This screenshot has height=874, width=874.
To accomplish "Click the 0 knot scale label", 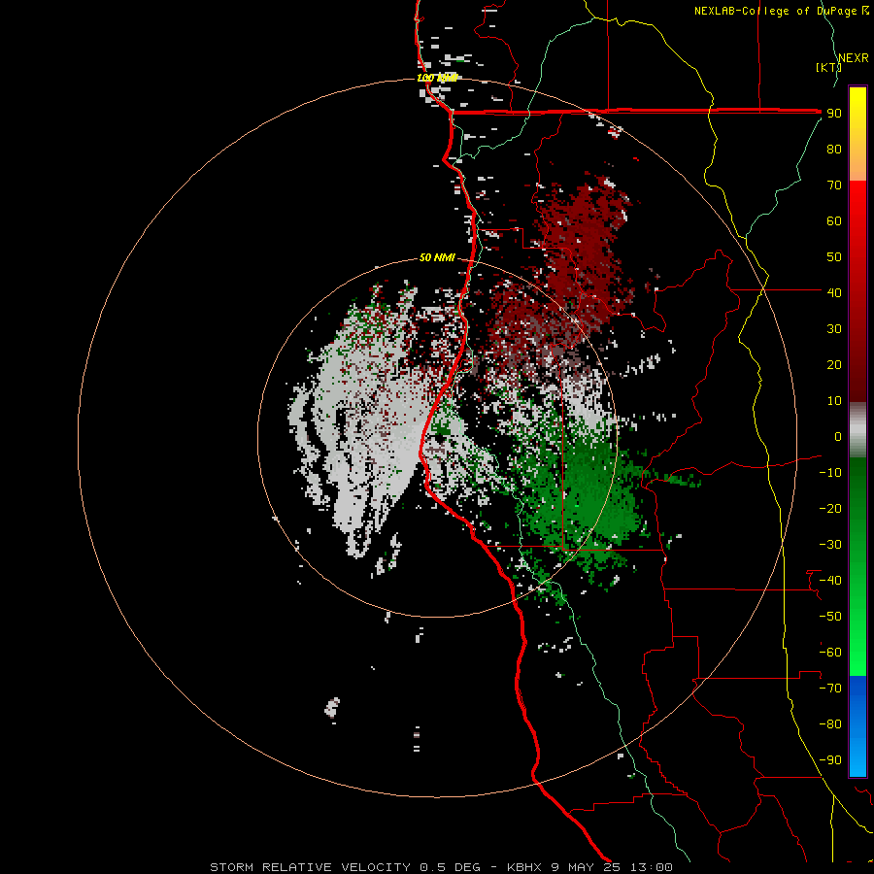I will [838, 437].
